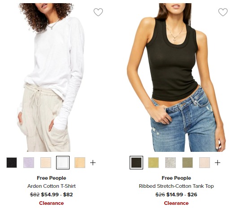The image size is (249, 208).
Task: Select golden yellow swatch for Arden T-Shirt
Action: (x=80, y=163)
